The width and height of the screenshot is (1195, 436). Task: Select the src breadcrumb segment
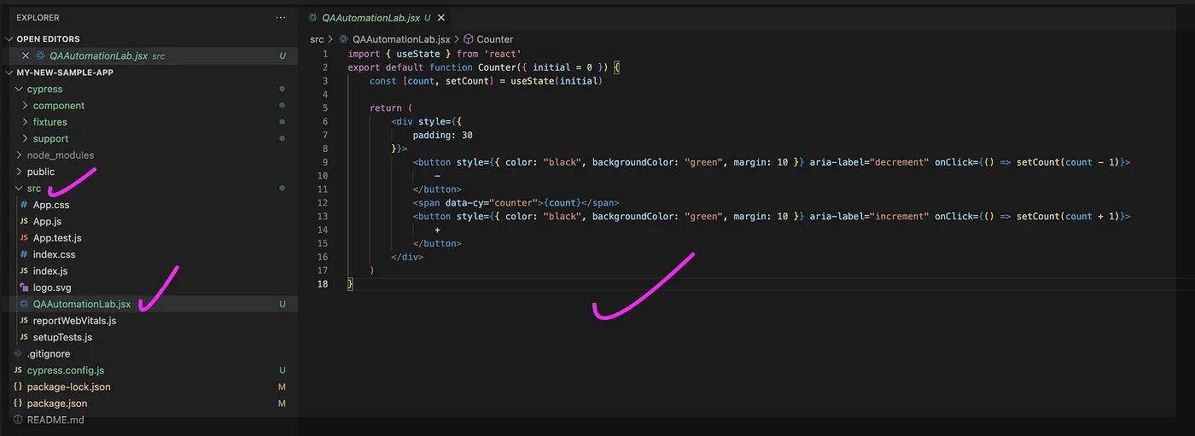tap(317, 39)
